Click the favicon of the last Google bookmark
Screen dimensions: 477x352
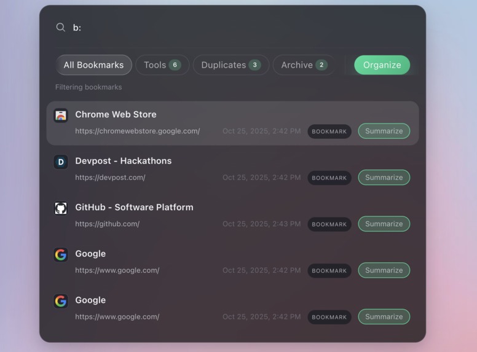61,301
